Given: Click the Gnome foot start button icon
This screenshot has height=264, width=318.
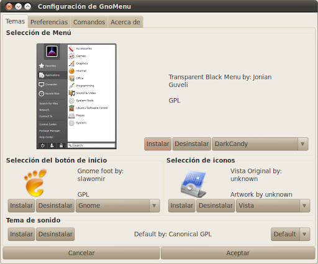Looking at the screenshot, I should click(x=35, y=183).
